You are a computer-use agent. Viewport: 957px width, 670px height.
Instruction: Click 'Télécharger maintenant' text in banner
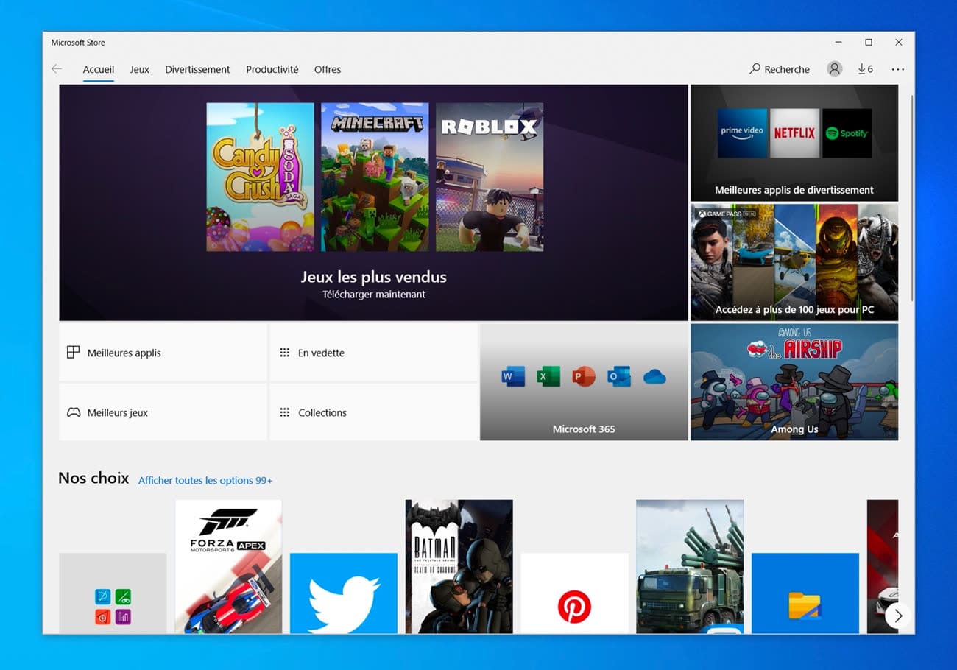(x=374, y=295)
